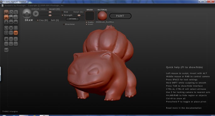Viewport: 215px width, 116px height.
Task: Click the Export object icon
Action: [x=16, y=39]
